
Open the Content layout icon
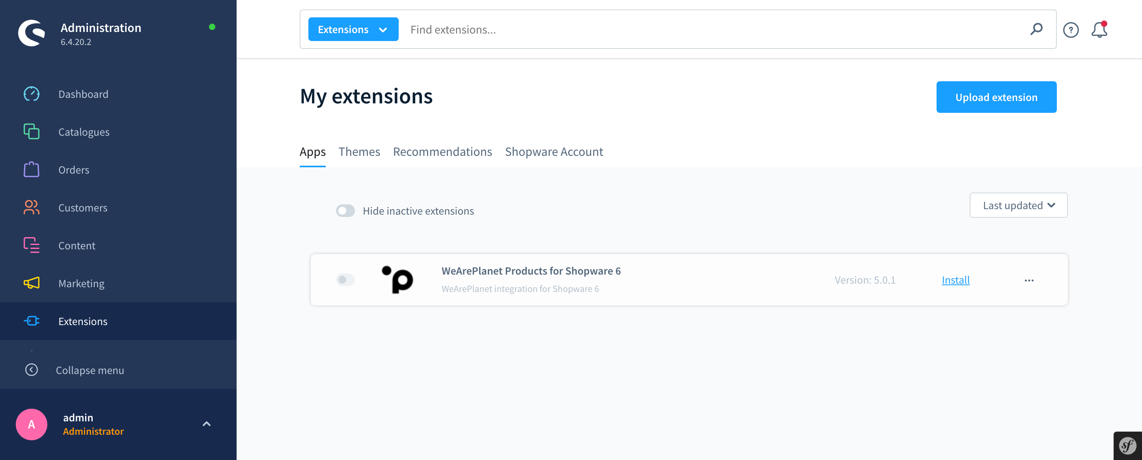tap(32, 245)
